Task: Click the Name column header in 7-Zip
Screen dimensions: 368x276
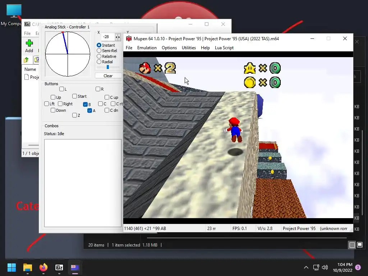Action: 30,69
